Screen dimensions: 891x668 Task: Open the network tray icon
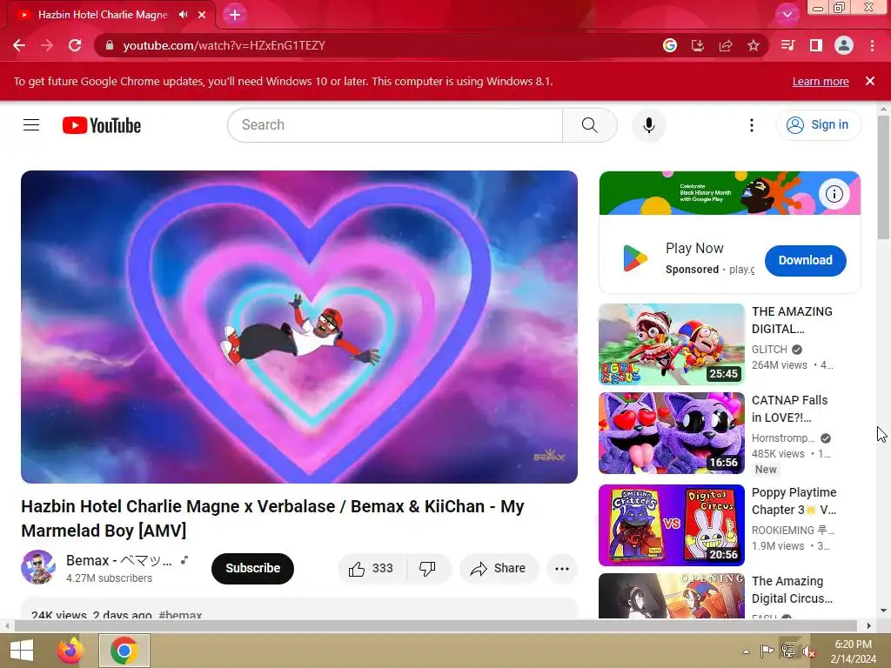788,651
